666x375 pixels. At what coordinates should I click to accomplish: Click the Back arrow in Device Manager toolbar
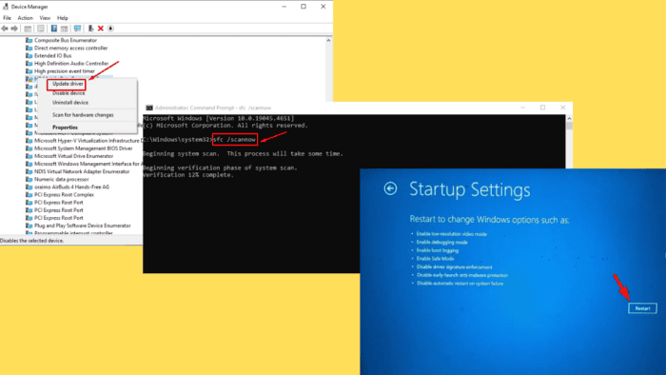5,29
